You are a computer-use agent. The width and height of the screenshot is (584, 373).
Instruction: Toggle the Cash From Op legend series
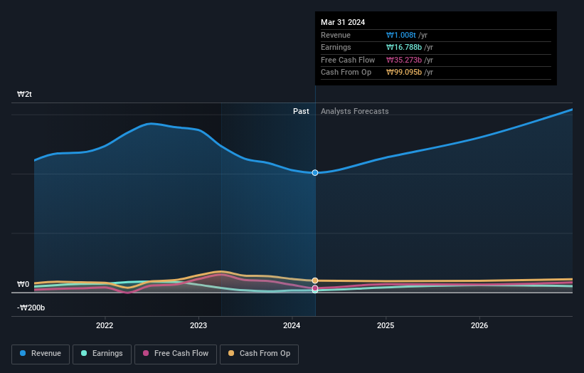coord(259,354)
